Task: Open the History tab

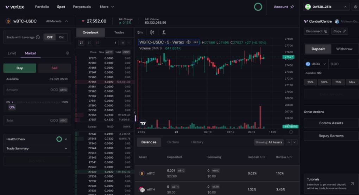Action: pos(197,142)
